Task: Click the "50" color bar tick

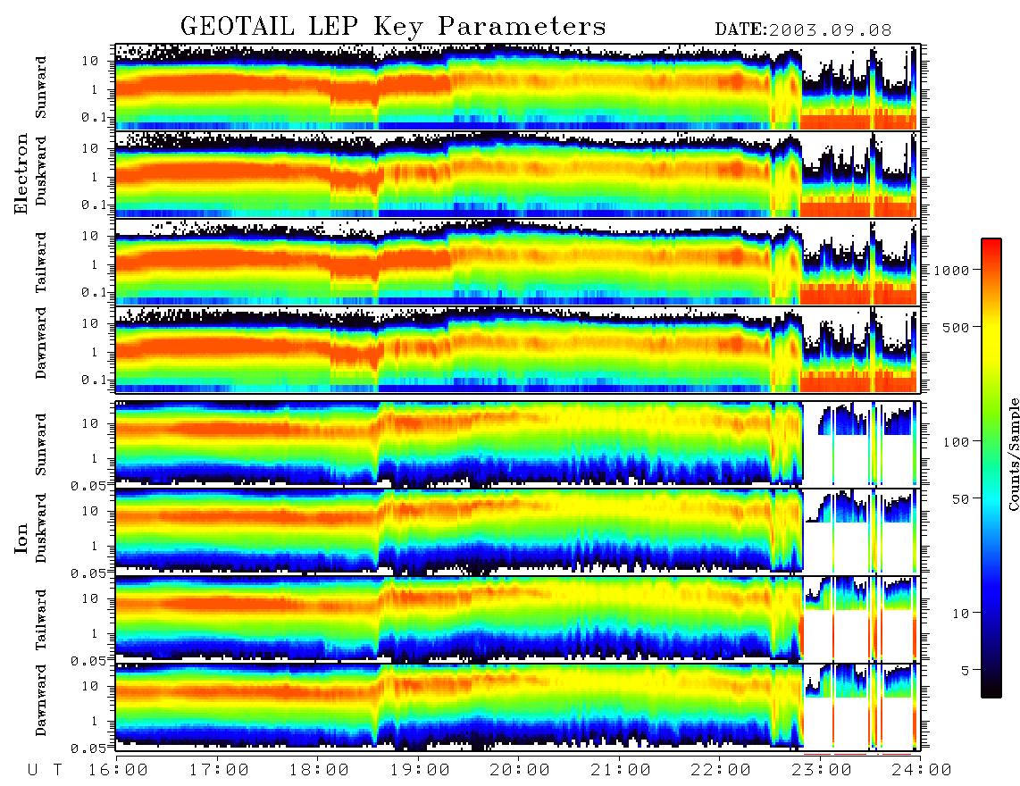Action: click(x=960, y=499)
